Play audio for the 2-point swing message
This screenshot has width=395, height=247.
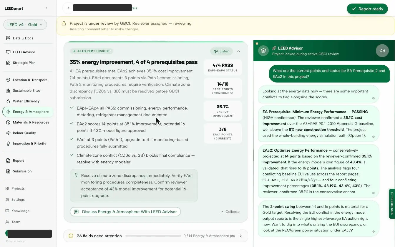click(373, 231)
